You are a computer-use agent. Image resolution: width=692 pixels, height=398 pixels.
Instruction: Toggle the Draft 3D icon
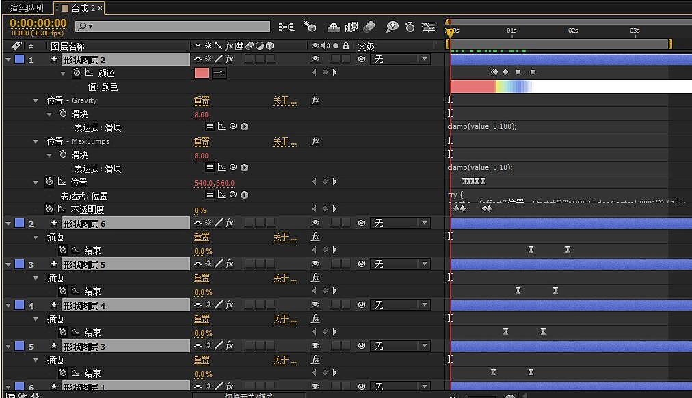(x=310, y=27)
